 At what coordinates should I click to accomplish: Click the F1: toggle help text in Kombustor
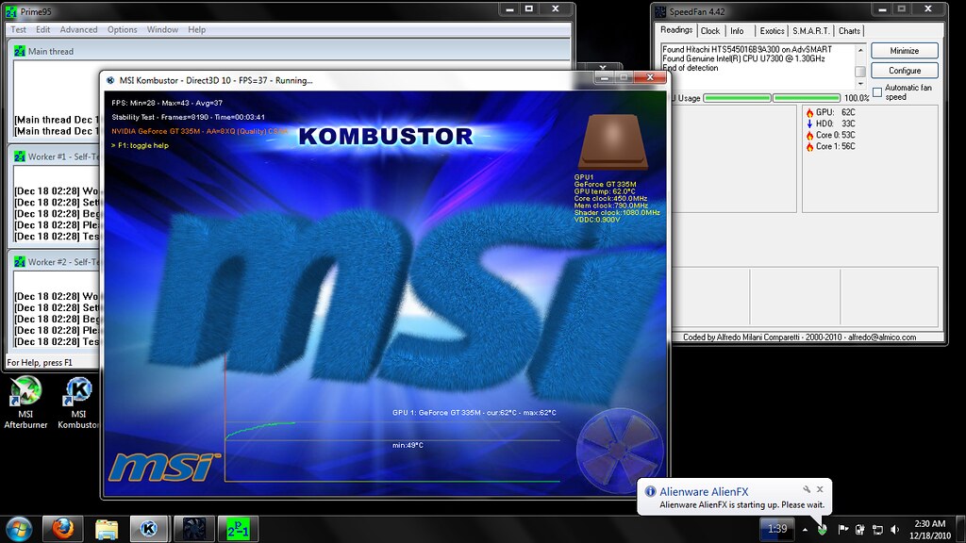tap(140, 145)
